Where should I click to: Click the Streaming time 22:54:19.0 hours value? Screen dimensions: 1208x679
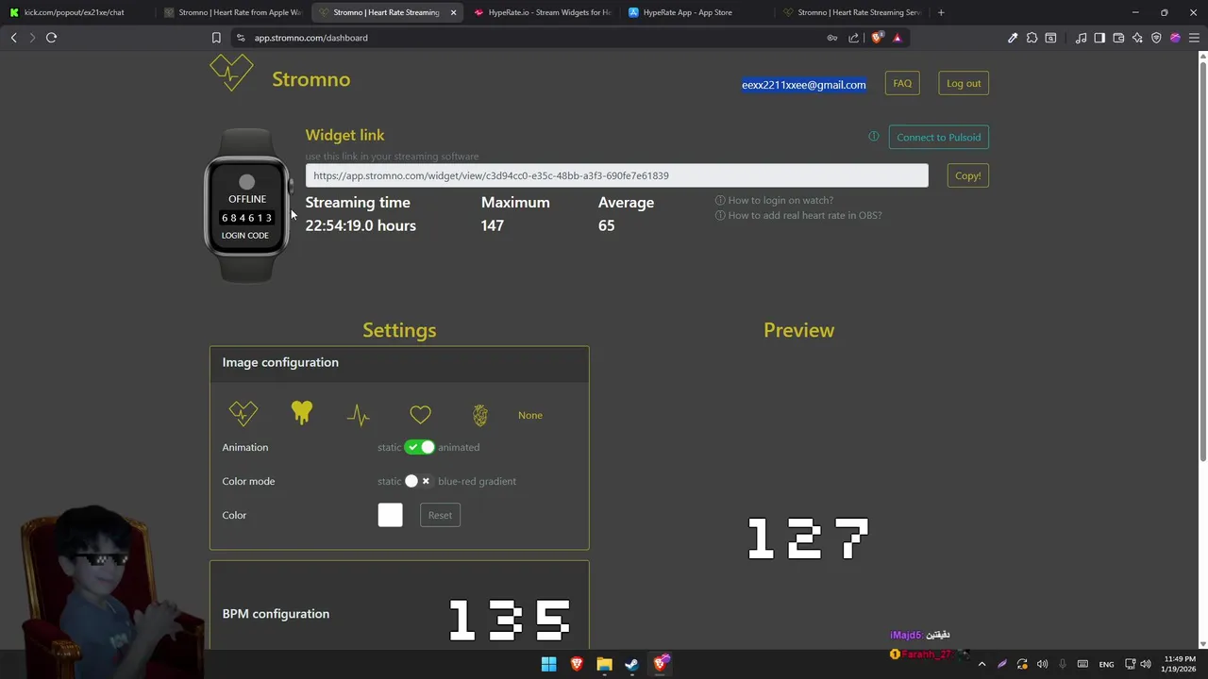click(361, 225)
